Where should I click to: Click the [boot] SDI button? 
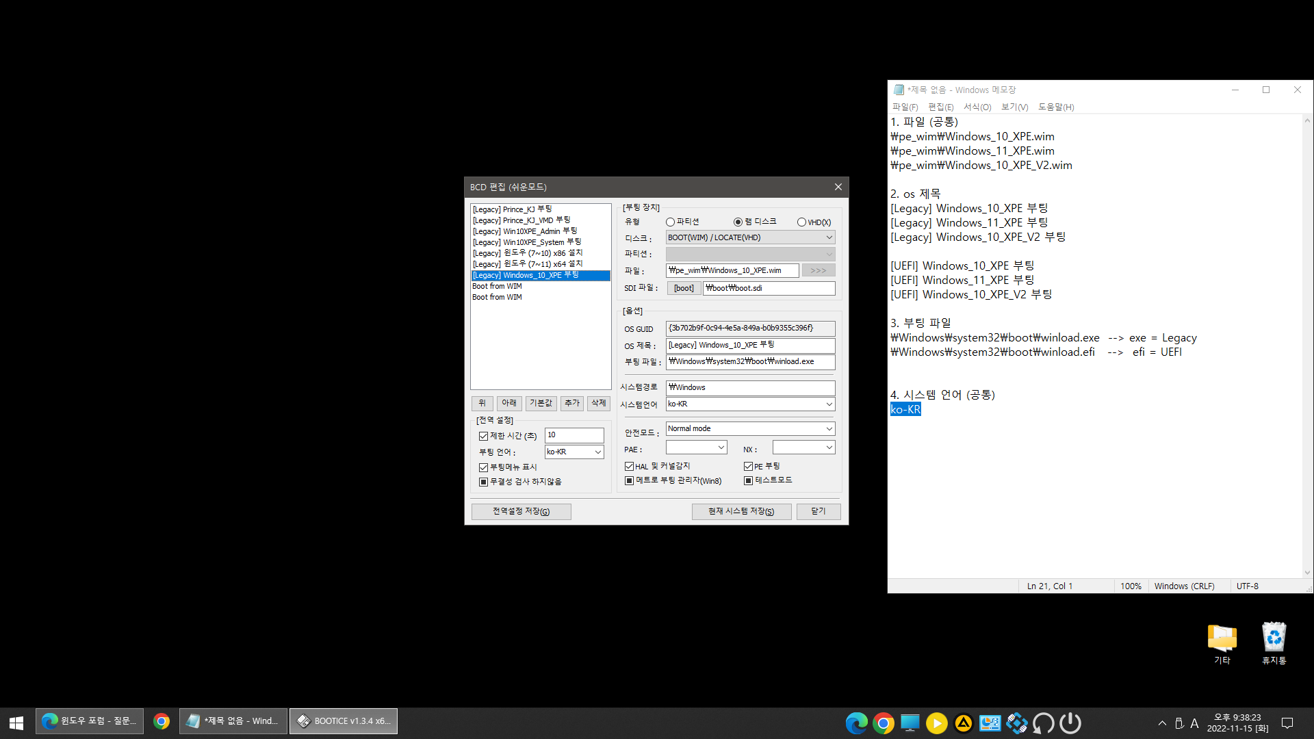(x=684, y=288)
